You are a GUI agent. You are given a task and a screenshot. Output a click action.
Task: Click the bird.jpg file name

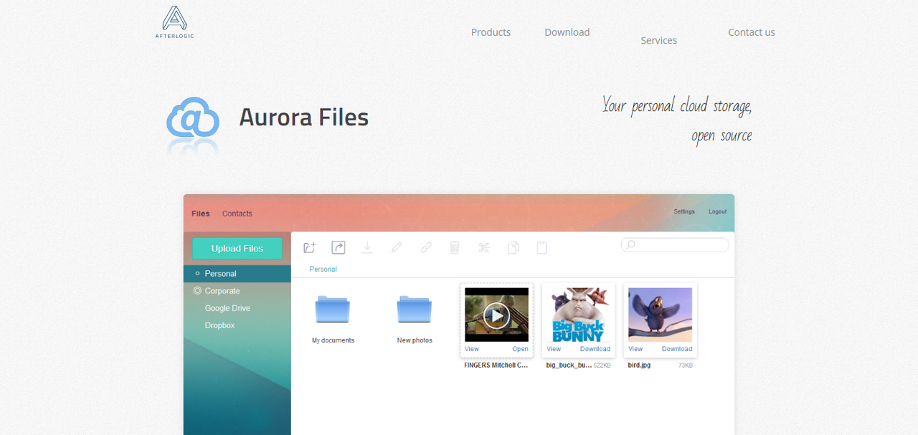coord(639,365)
